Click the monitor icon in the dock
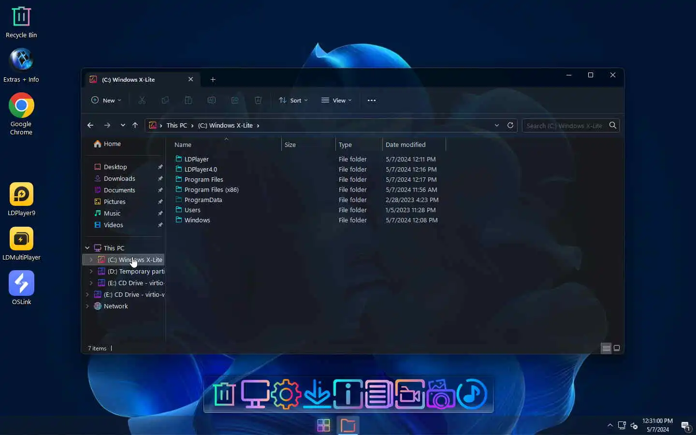Image resolution: width=696 pixels, height=435 pixels. point(255,394)
